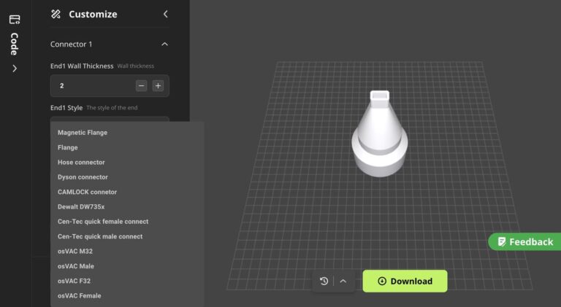561x307 pixels.
Task: Click the Code label in sidebar
Action: point(15,44)
